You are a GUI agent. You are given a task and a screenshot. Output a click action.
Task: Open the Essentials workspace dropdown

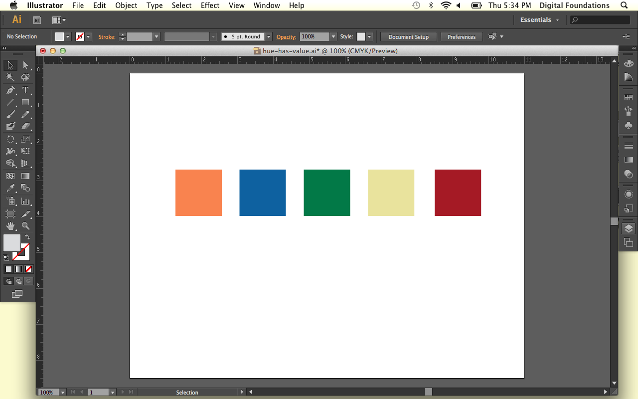pyautogui.click(x=540, y=20)
